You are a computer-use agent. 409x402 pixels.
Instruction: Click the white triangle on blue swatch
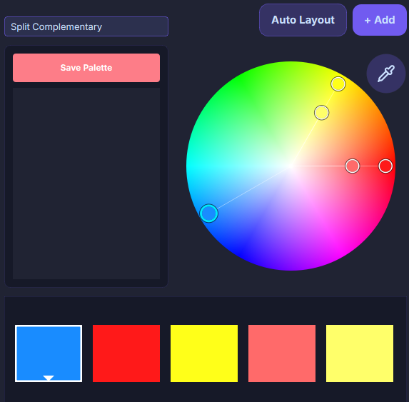(49, 378)
